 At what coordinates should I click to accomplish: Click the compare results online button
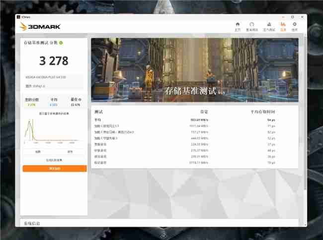[54, 160]
